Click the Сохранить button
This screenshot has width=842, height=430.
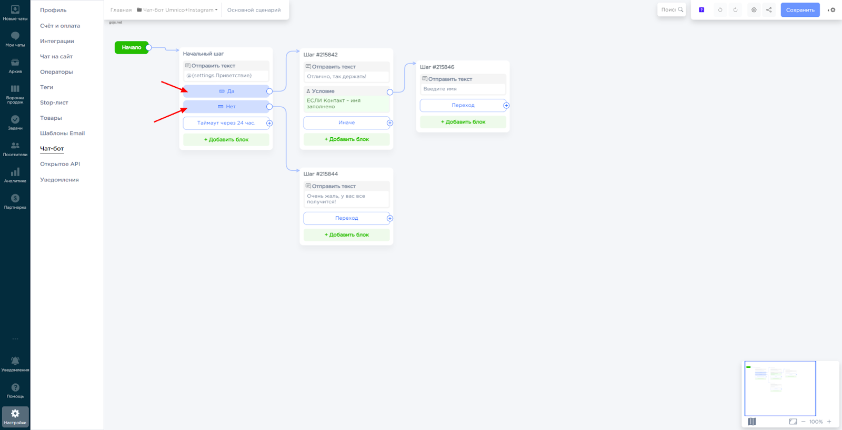coord(800,10)
